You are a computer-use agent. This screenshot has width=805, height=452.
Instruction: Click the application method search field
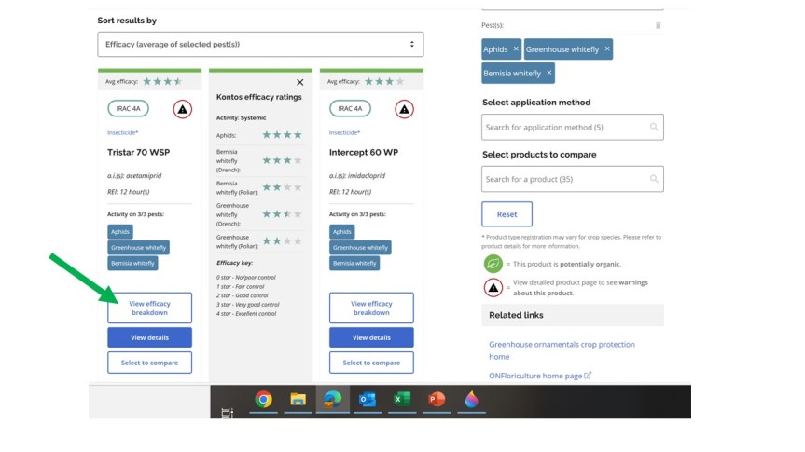click(573, 127)
